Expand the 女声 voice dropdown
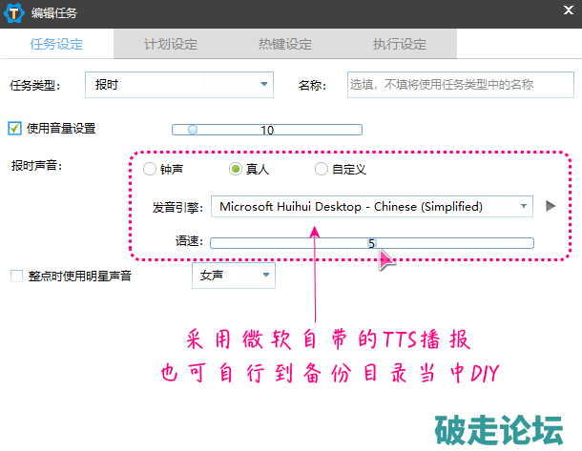The width and height of the screenshot is (582, 451). pos(233,277)
